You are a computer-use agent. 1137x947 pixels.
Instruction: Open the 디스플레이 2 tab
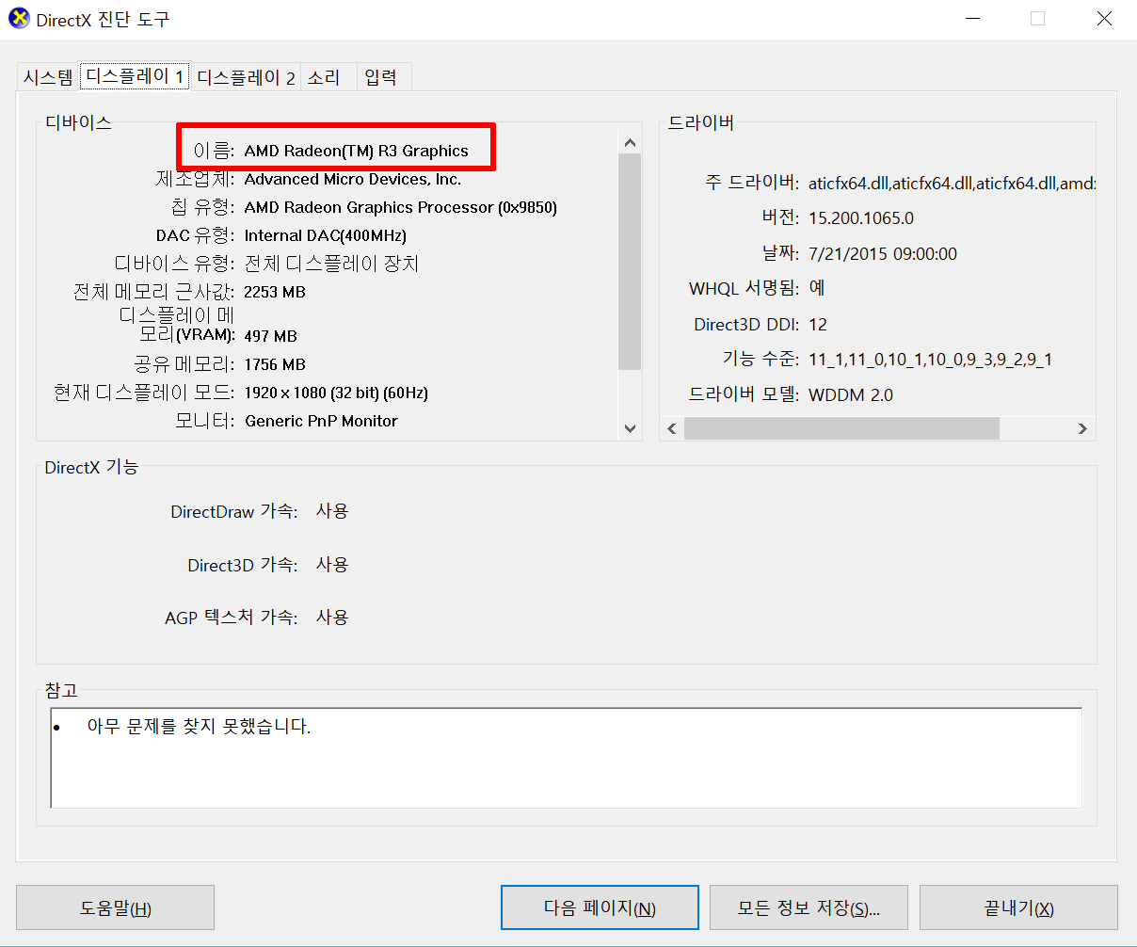point(246,77)
